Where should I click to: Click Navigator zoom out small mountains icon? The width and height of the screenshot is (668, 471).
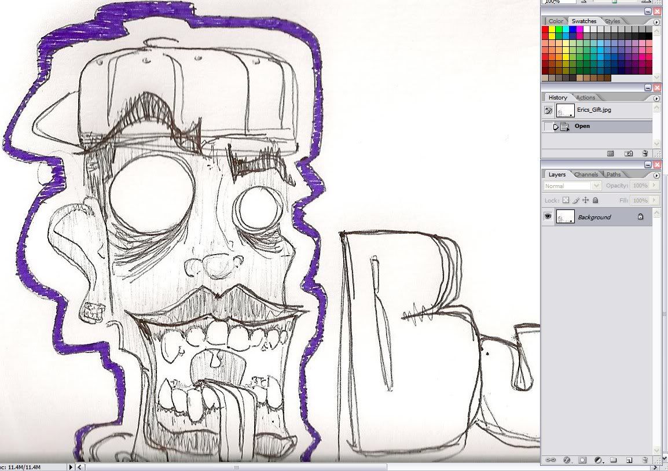click(x=583, y=2)
